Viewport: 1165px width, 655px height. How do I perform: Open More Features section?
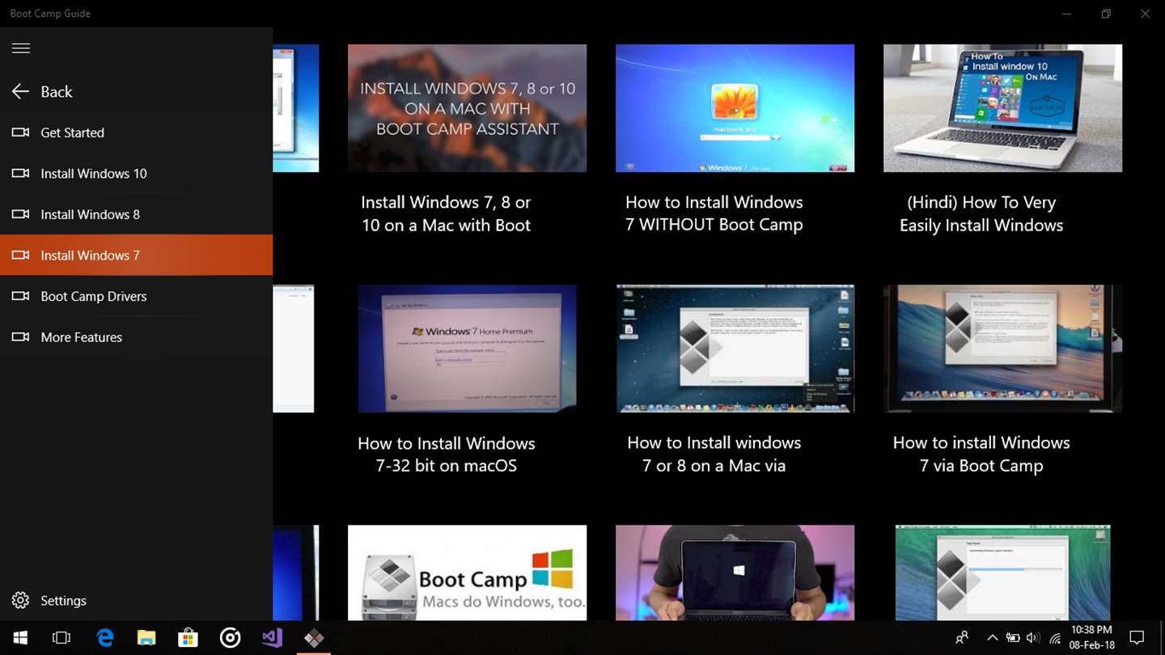click(x=136, y=337)
